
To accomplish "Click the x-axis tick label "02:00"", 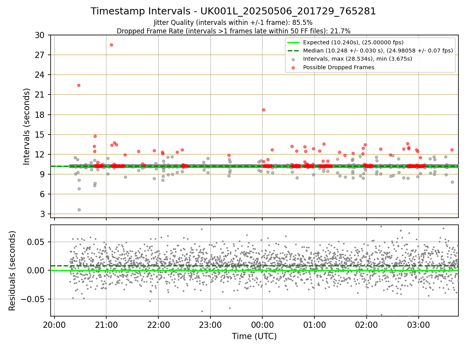I will coord(367,325).
